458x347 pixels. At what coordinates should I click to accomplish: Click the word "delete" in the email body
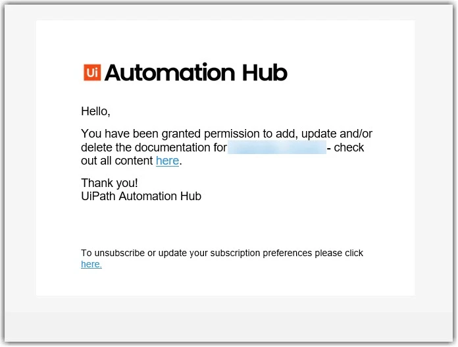coord(97,147)
